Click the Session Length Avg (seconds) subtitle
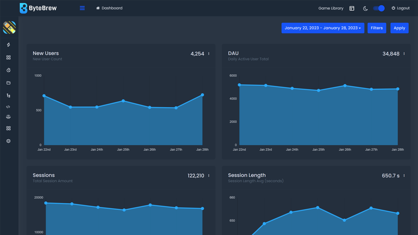The height and width of the screenshot is (235, 418). tap(256, 181)
